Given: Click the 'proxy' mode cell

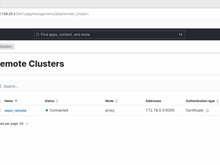Looking at the screenshot, I should (x=110, y=110).
